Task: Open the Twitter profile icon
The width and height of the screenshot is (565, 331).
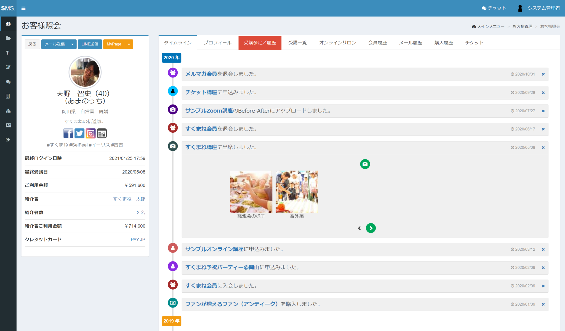Action: 79,134
